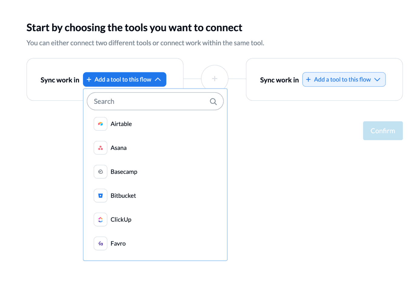This screenshot has width=414, height=290.
Task: Select Bitbucket as the tool
Action: point(155,196)
